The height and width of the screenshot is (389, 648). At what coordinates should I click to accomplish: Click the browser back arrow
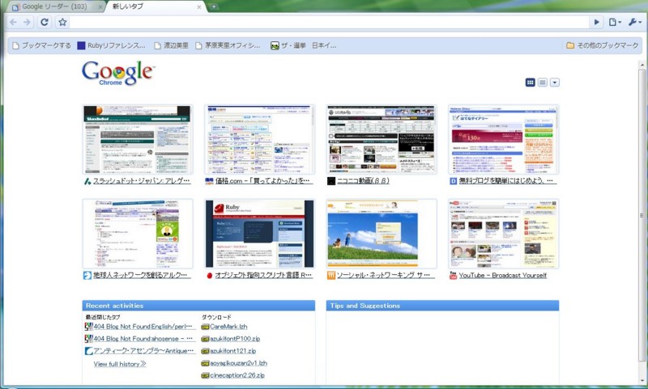pos(13,22)
